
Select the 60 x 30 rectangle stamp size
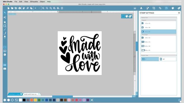coord(159,46)
